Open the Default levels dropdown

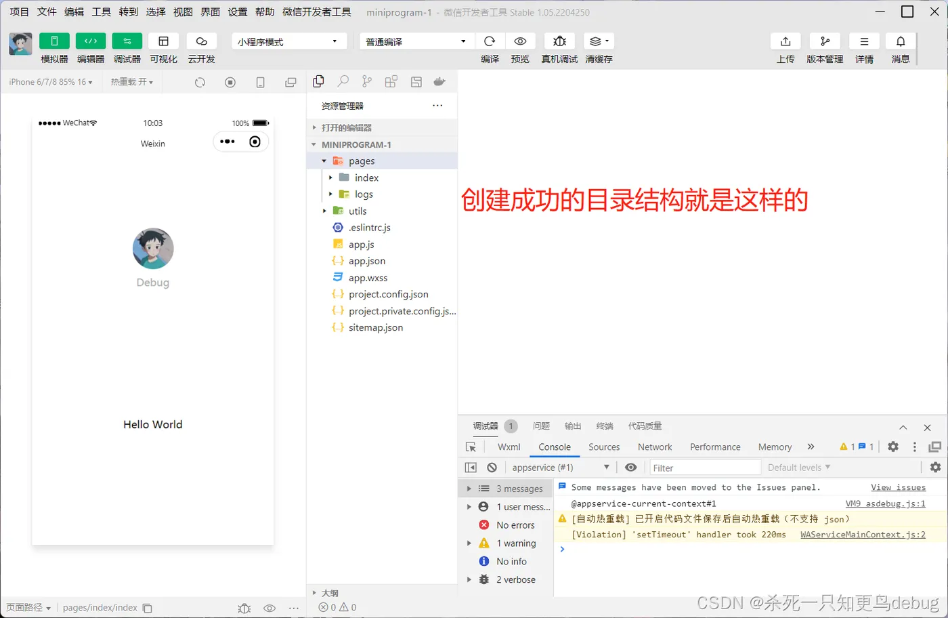(x=799, y=468)
